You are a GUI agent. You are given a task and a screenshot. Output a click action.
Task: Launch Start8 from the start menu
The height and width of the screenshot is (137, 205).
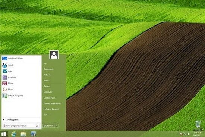(x=21, y=65)
